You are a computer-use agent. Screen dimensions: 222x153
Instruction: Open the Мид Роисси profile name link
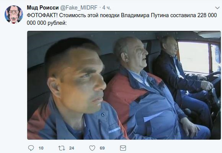tap(42, 8)
